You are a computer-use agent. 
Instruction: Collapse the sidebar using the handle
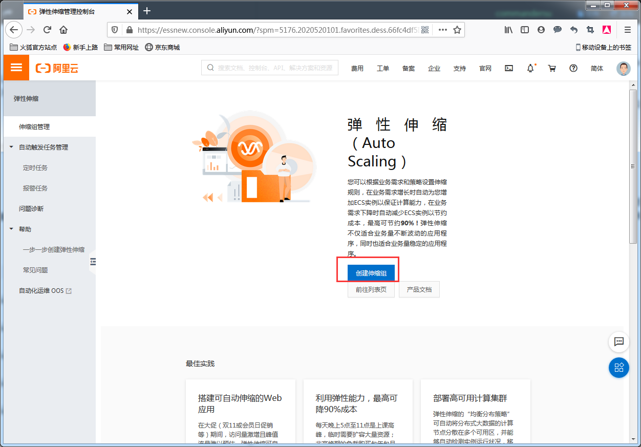click(93, 262)
